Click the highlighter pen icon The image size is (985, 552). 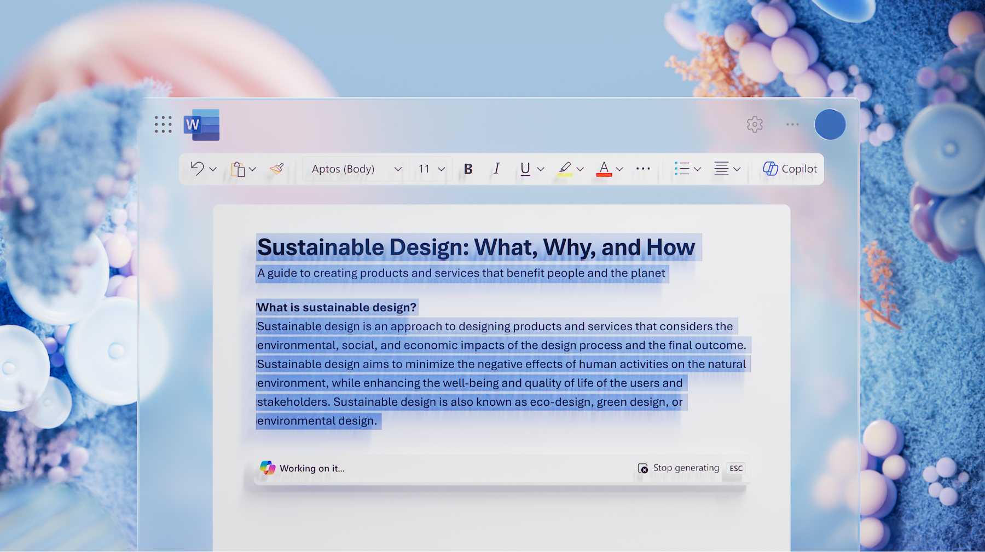tap(565, 169)
